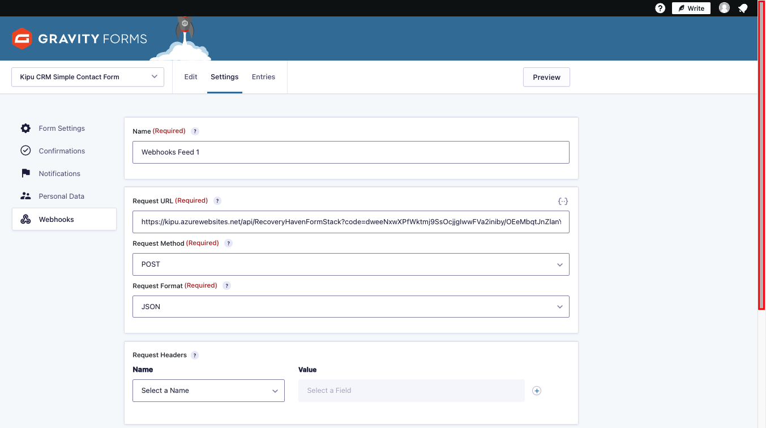766x428 pixels.
Task: Open the top bar help question mark
Action: coord(660,8)
